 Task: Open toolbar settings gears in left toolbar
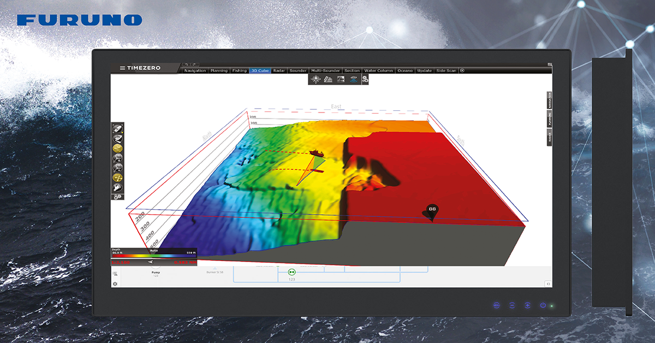tap(117, 197)
